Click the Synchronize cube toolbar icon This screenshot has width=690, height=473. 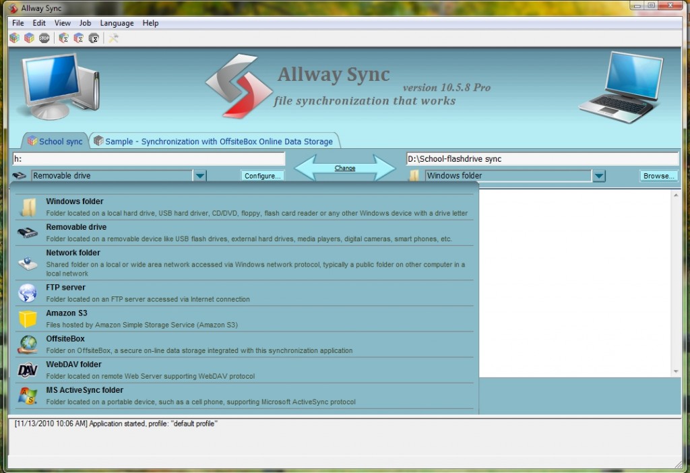click(29, 38)
